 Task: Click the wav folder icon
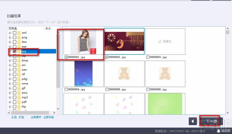[19, 70]
